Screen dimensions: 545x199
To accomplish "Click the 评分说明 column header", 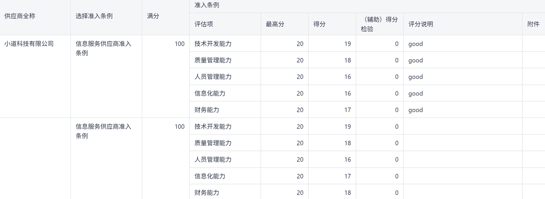I will click(421, 24).
